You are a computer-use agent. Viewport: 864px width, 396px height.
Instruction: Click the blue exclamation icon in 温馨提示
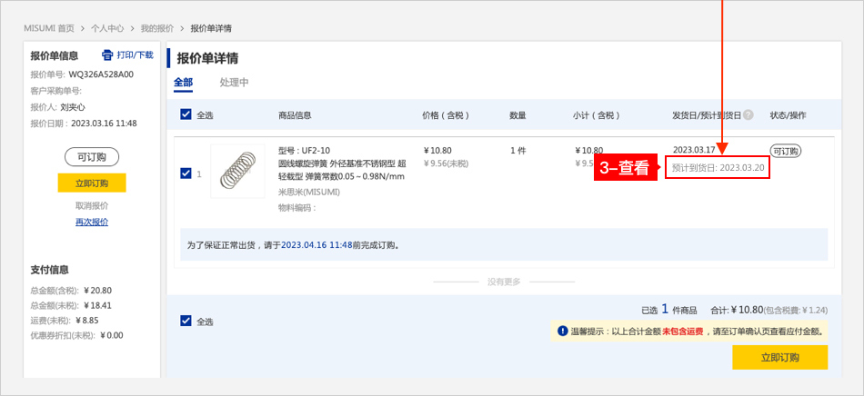click(563, 332)
